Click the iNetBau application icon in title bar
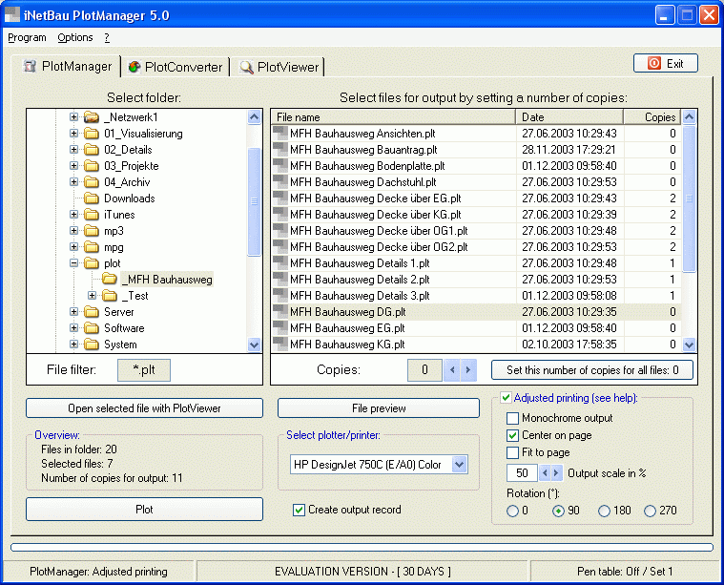Image resolution: width=724 pixels, height=585 pixels. click(x=12, y=14)
